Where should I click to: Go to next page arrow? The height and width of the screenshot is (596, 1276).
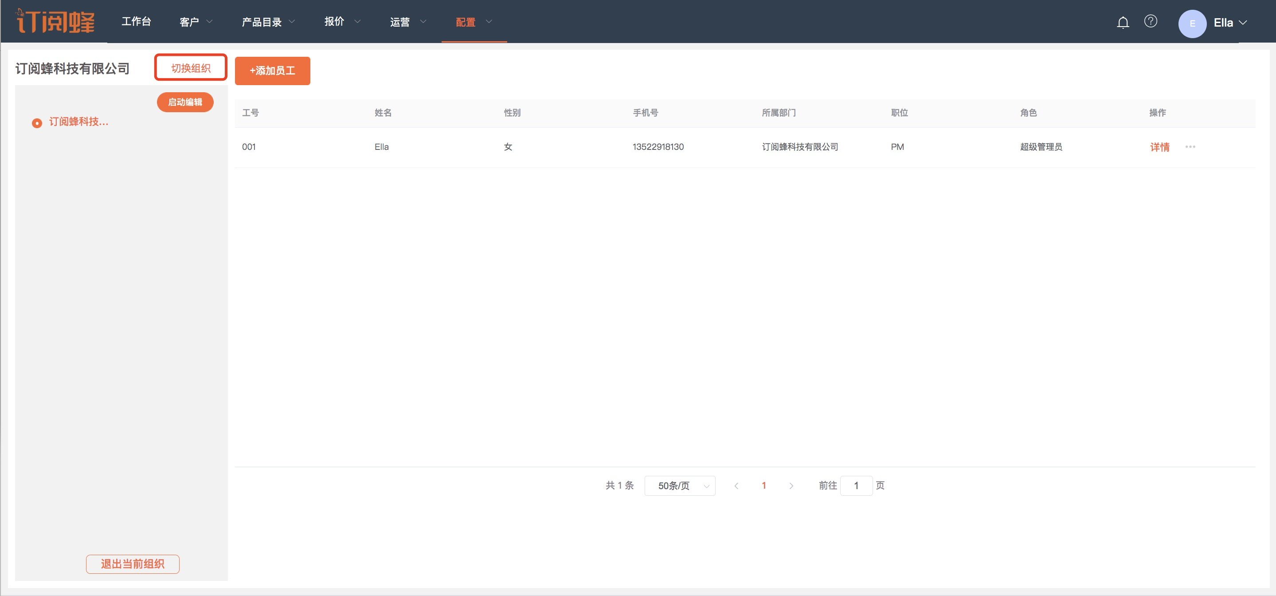(791, 486)
